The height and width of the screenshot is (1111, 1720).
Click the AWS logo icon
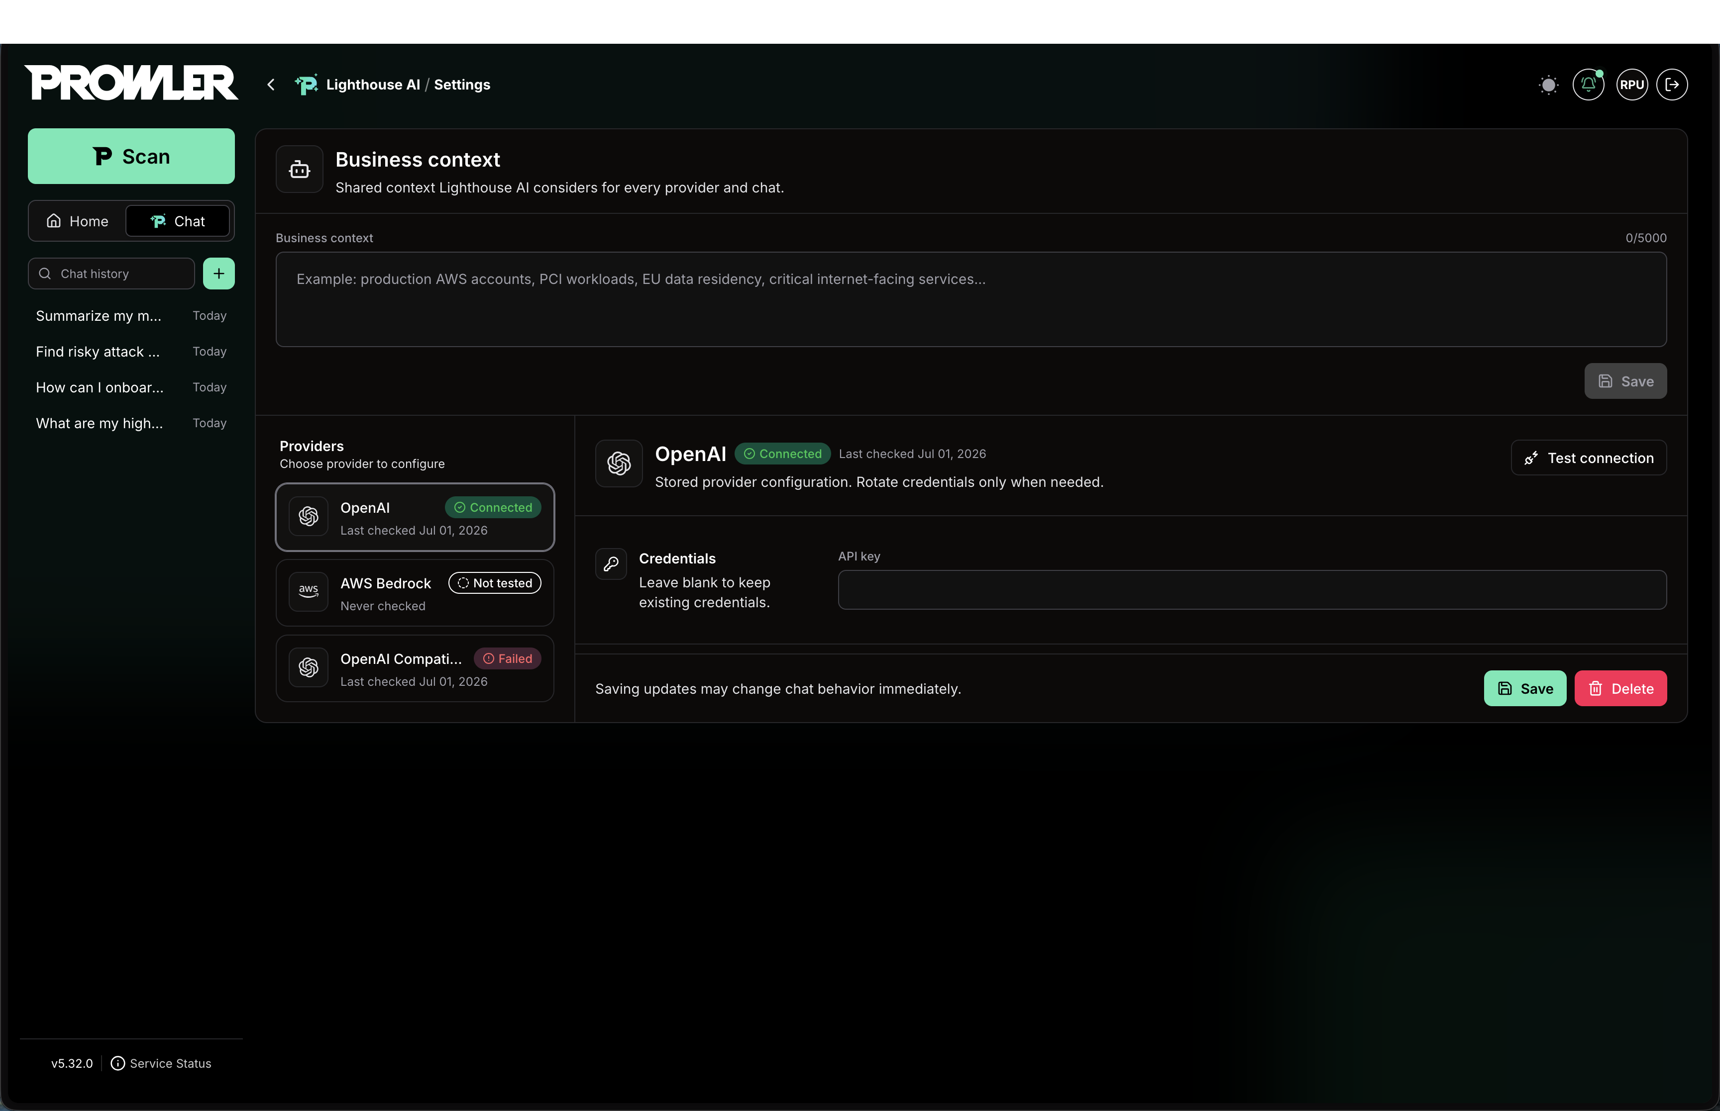(308, 592)
